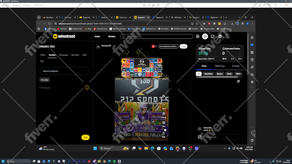Open the profile avatar menu
This screenshot has width=292, height=164.
(227, 36)
